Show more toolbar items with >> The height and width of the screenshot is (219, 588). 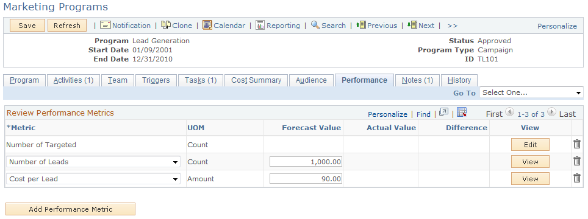click(x=452, y=26)
